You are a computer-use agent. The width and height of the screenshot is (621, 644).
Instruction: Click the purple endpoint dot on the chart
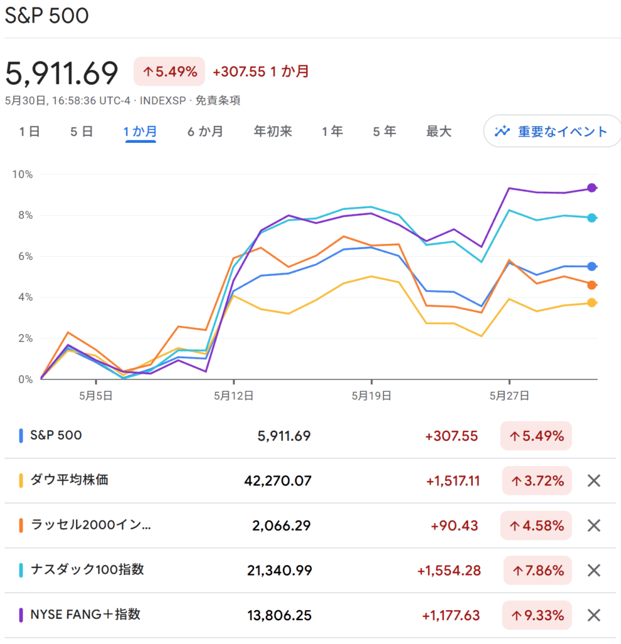coord(591,187)
